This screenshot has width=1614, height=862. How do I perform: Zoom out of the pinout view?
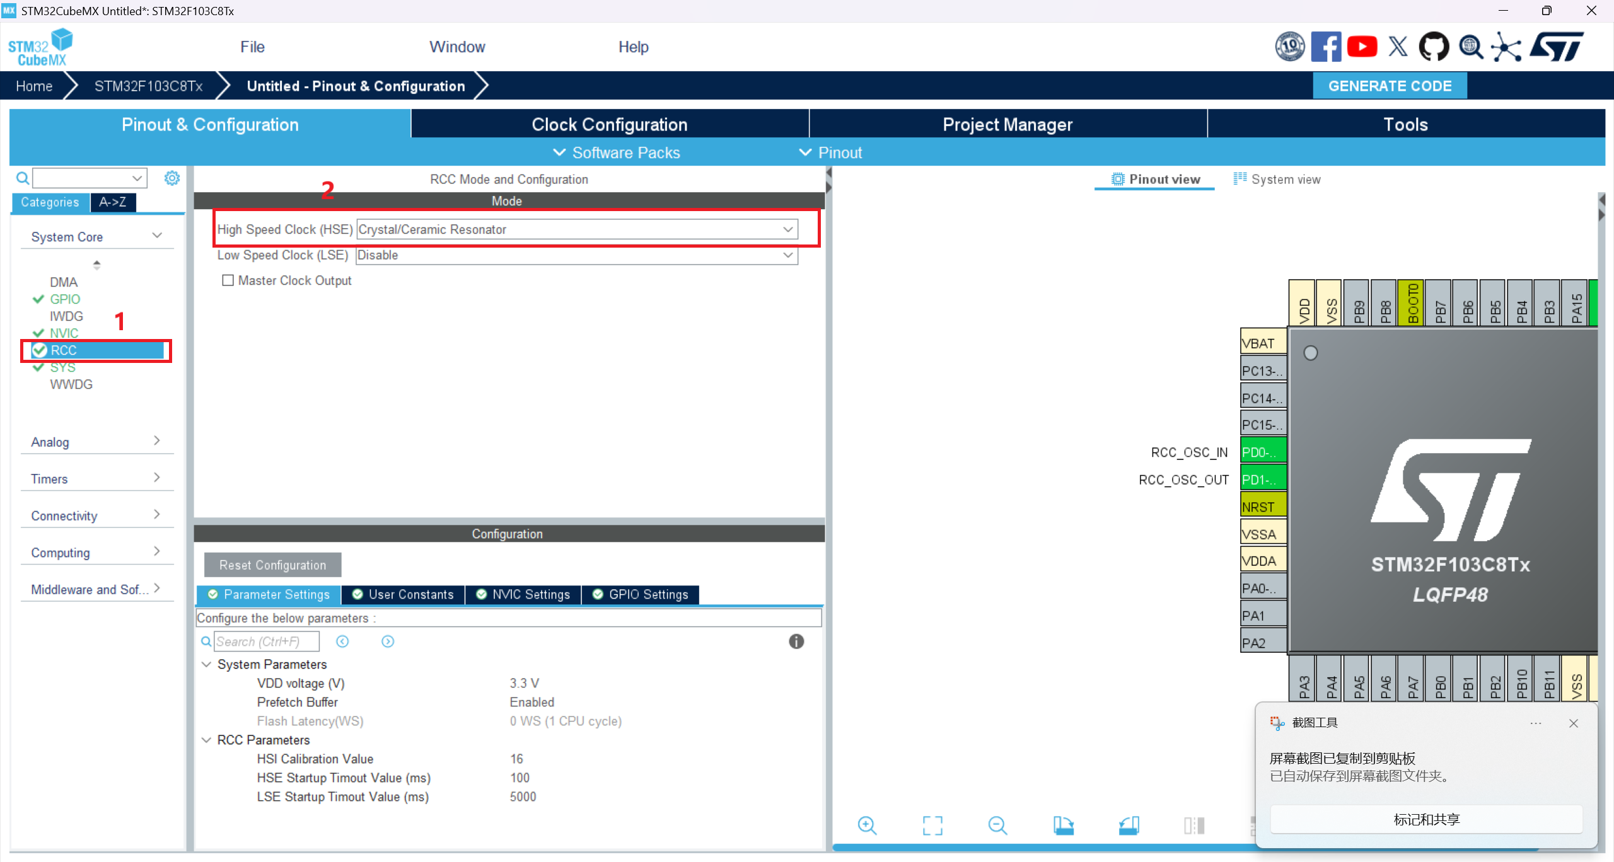pyautogui.click(x=997, y=825)
